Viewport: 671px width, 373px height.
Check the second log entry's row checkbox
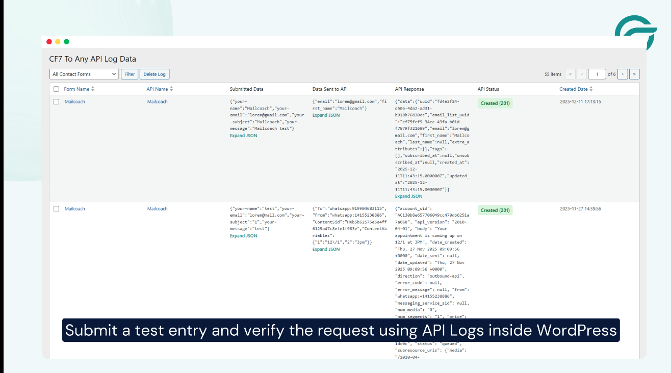57,208
